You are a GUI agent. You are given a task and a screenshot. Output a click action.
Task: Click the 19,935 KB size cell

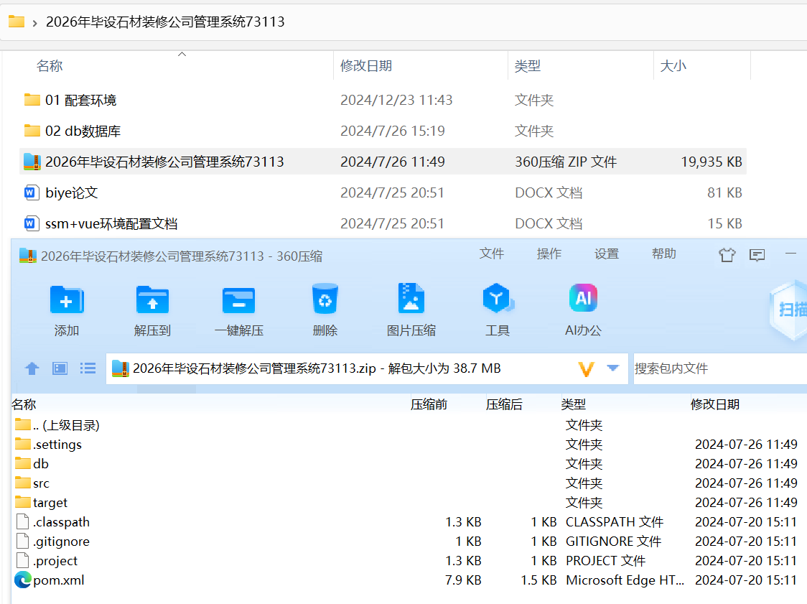coord(712,162)
